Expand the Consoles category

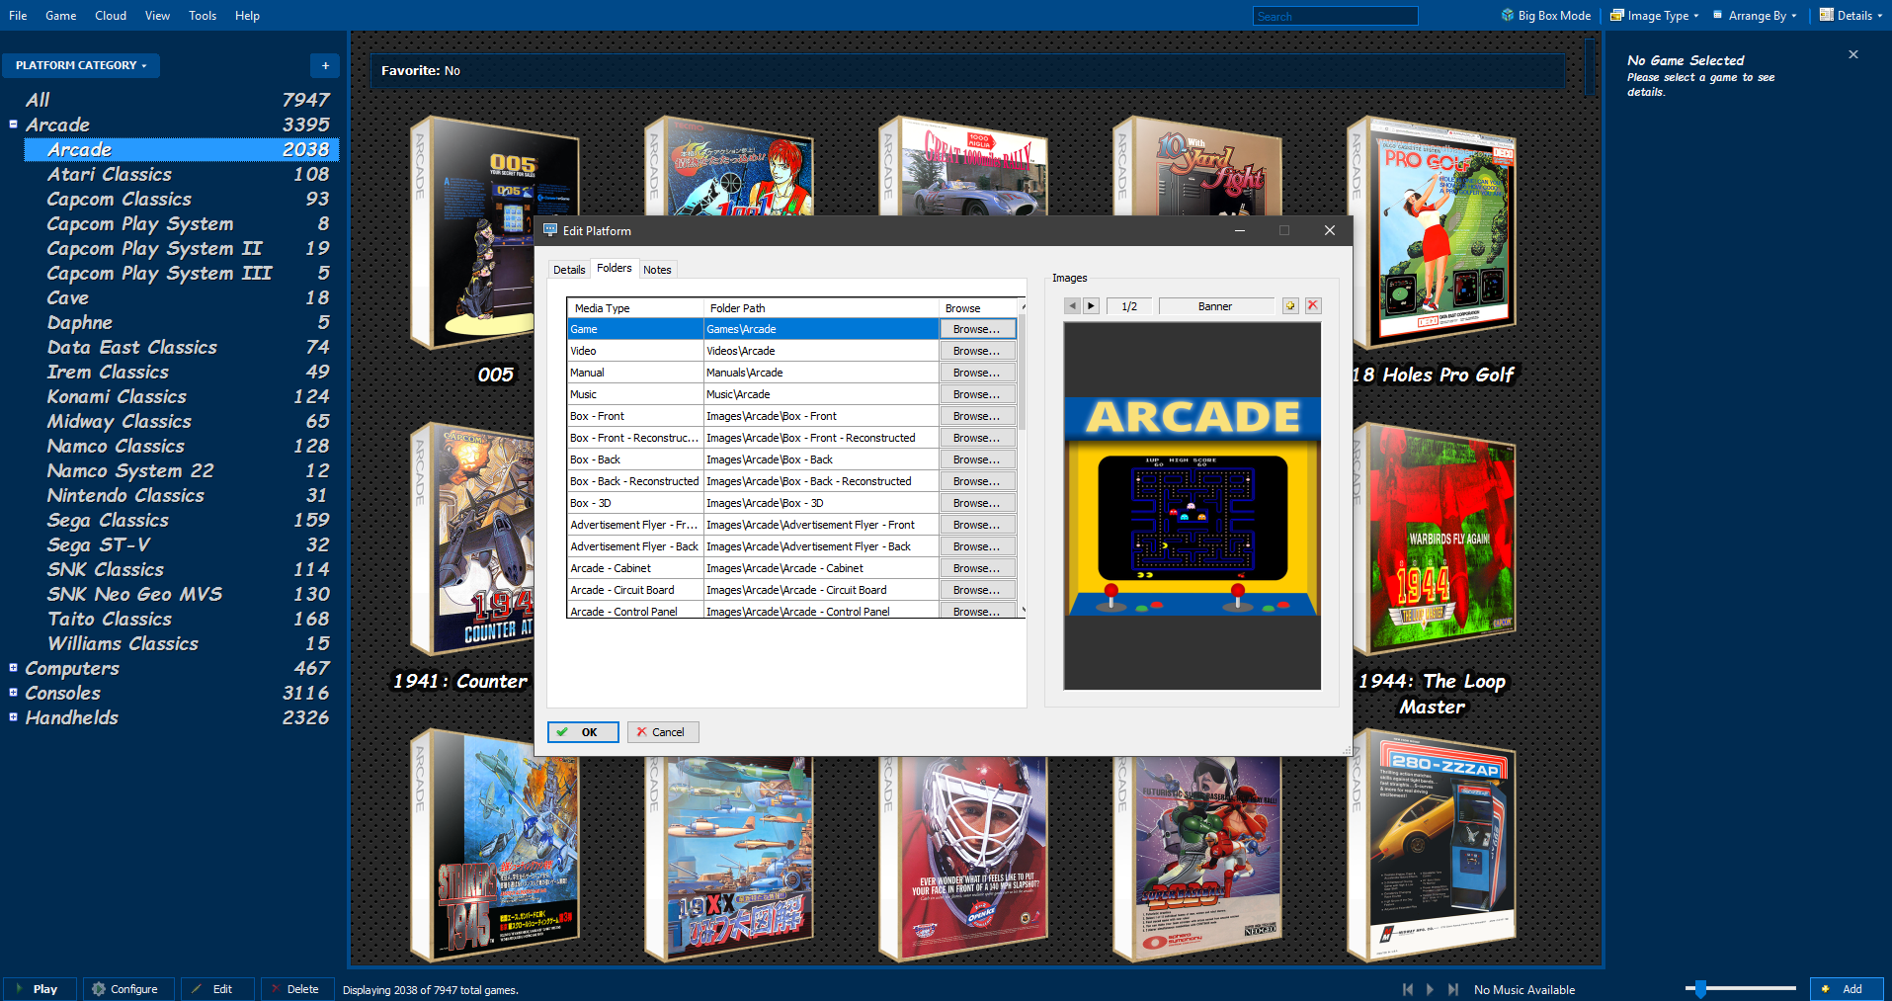click(x=14, y=693)
